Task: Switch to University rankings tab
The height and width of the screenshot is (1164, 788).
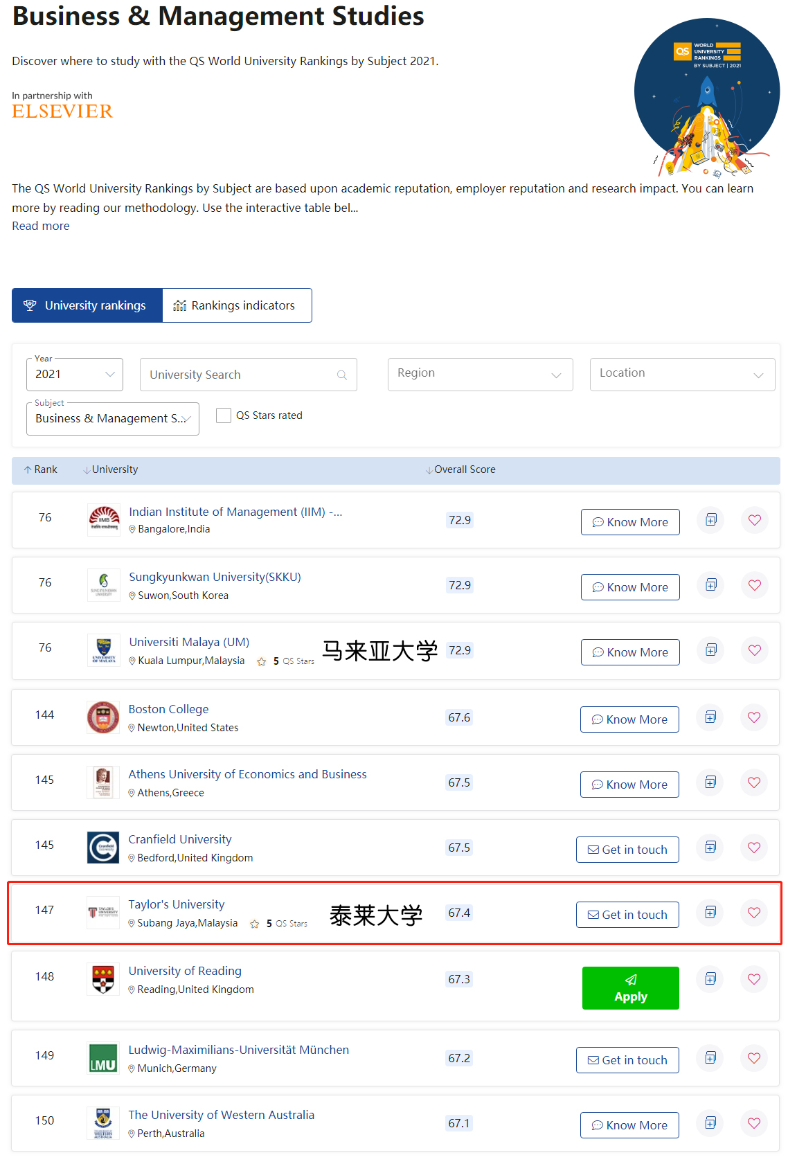Action: (x=87, y=305)
